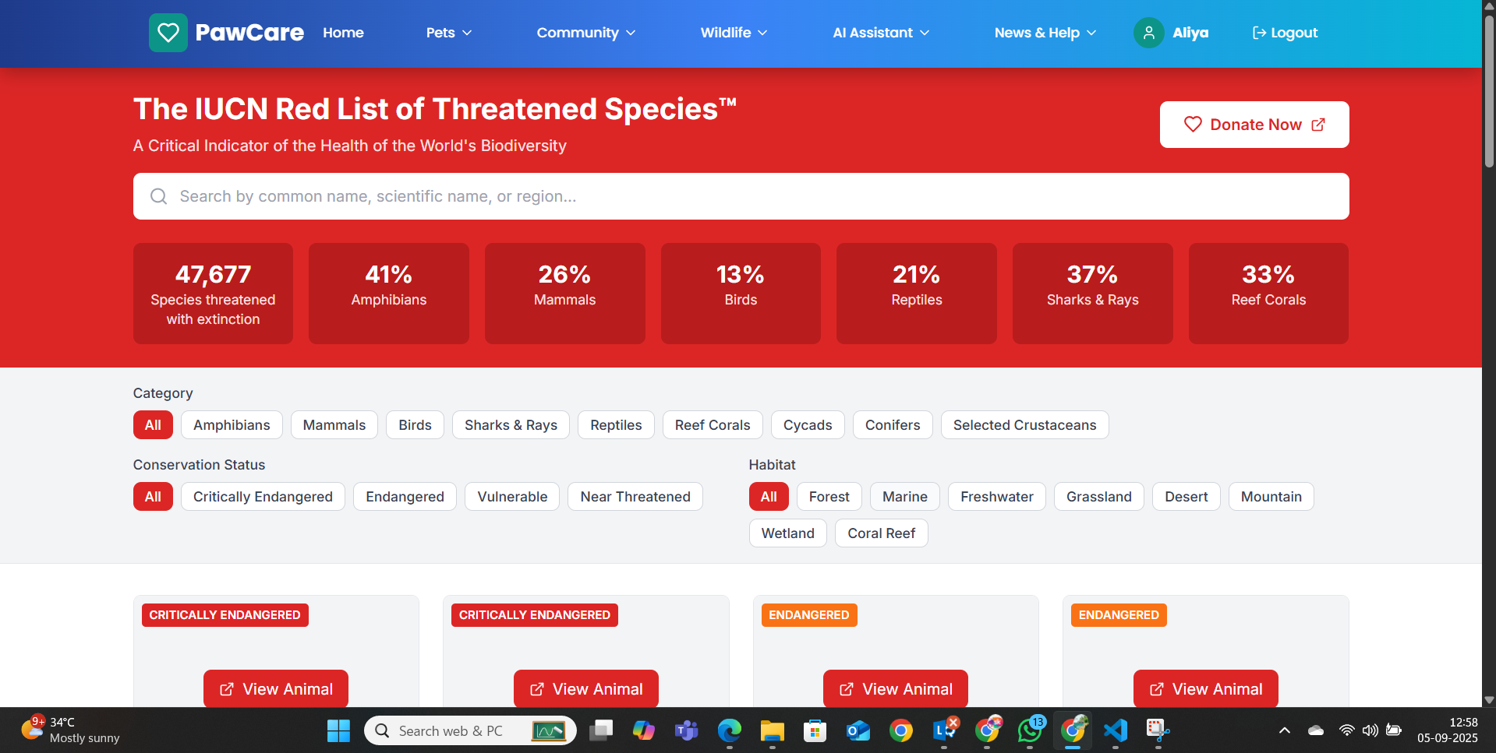Open Task View on the taskbar
The width and height of the screenshot is (1496, 753).
pyautogui.click(x=601, y=730)
